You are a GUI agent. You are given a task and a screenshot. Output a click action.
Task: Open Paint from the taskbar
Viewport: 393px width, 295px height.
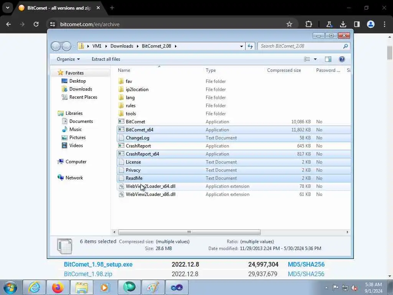[x=153, y=287]
